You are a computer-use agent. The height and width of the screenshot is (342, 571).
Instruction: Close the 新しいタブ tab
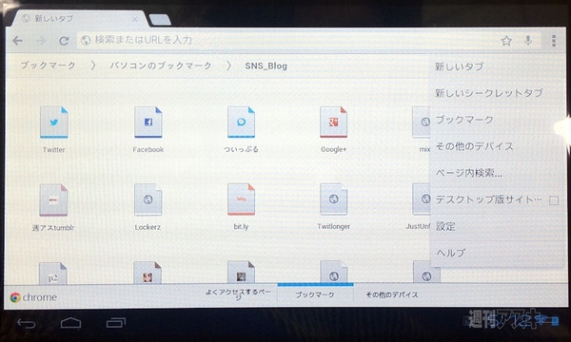(135, 19)
